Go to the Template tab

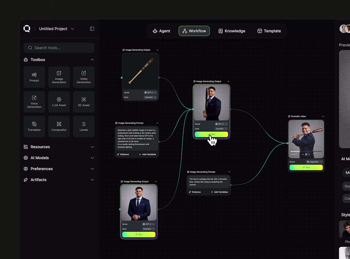pyautogui.click(x=269, y=31)
